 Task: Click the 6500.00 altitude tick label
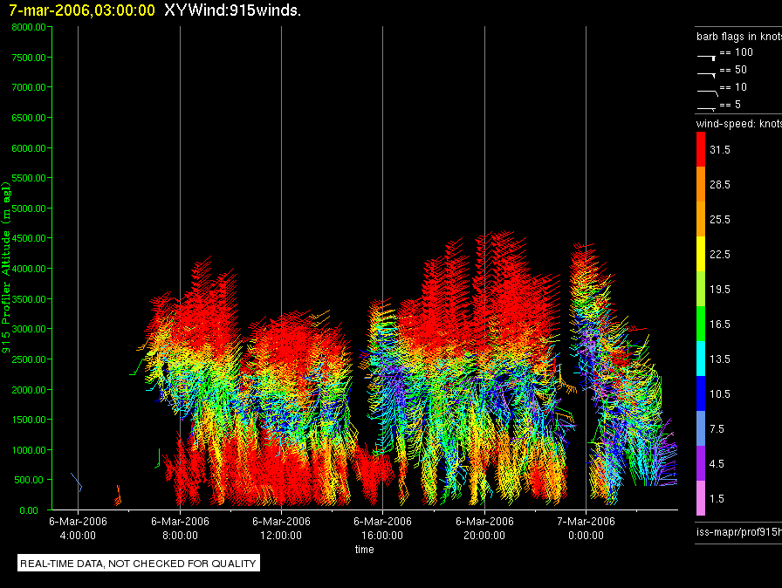[x=29, y=118]
